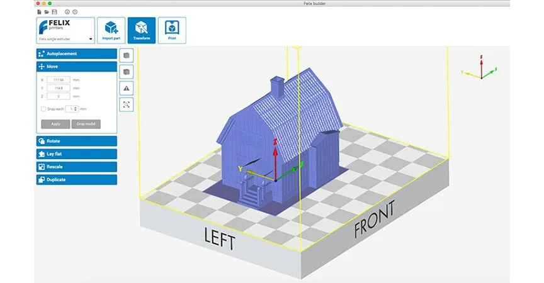Expand the Lay flat panel
This screenshot has width=544, height=283.
coord(77,154)
